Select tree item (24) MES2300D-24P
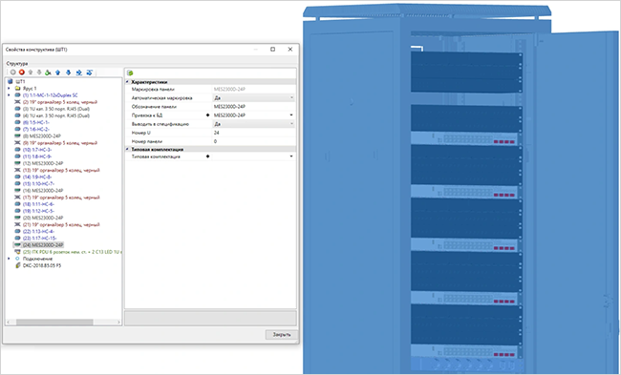 [43, 245]
